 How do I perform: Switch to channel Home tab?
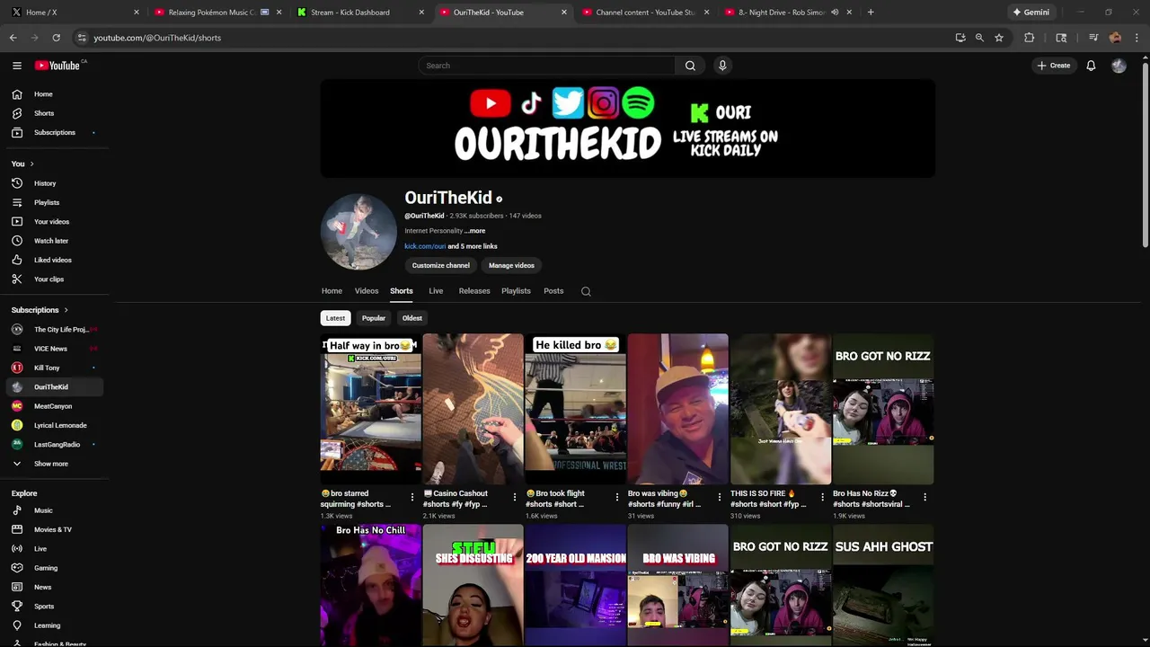[332, 291]
